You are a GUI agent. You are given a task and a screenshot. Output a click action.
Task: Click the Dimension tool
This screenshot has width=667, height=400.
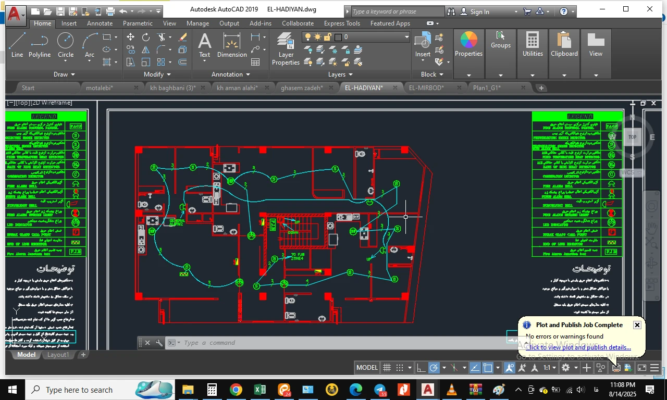232,45
